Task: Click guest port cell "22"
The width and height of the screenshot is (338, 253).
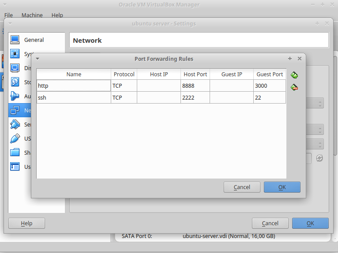Action: pyautogui.click(x=270, y=97)
